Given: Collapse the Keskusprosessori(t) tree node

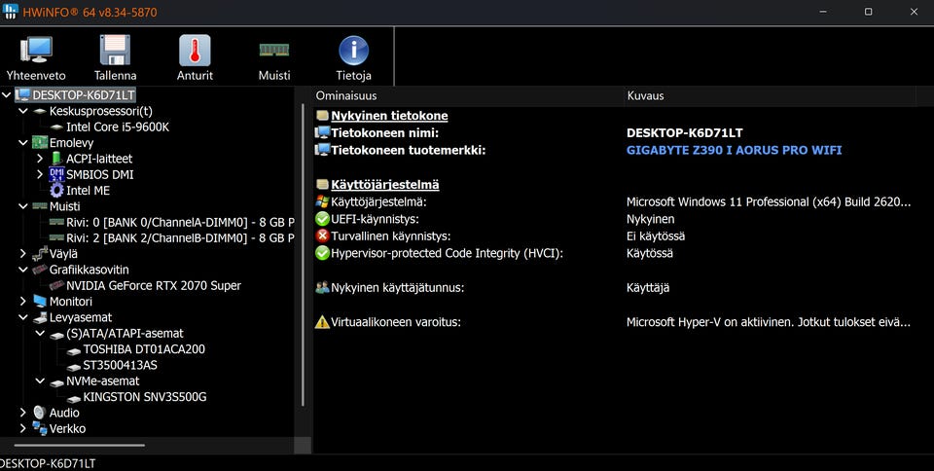Looking at the screenshot, I should point(22,111).
